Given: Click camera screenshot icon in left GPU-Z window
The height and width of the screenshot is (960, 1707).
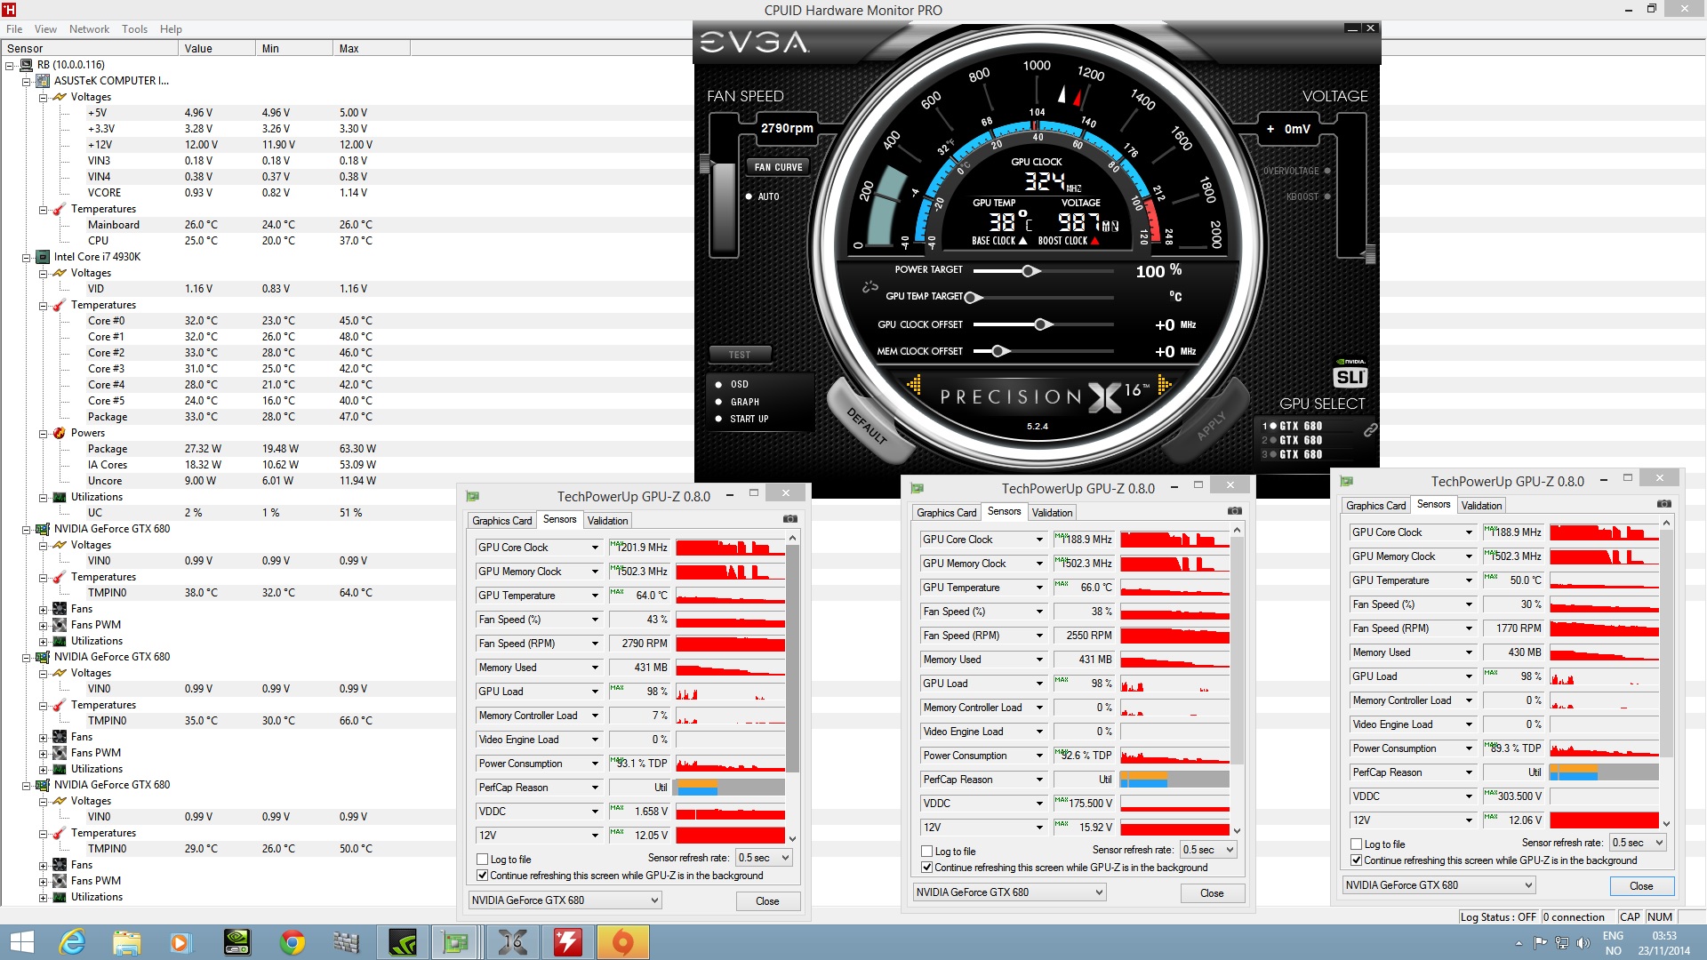Looking at the screenshot, I should [790, 519].
